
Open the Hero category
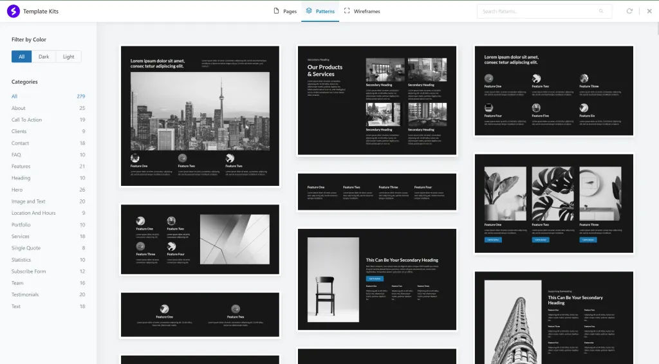click(17, 190)
